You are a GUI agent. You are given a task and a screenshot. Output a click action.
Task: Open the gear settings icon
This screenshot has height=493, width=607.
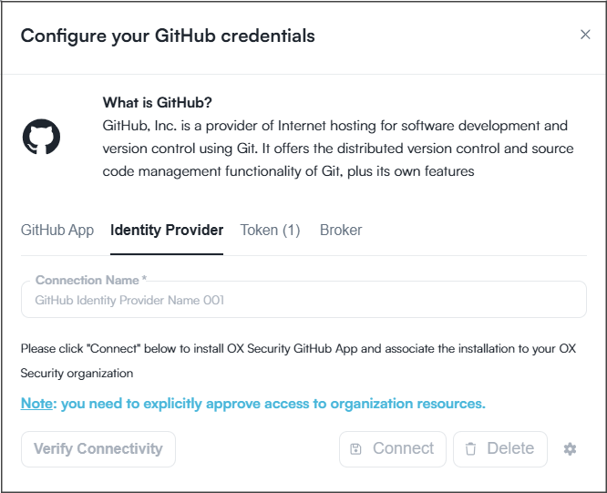pos(570,449)
